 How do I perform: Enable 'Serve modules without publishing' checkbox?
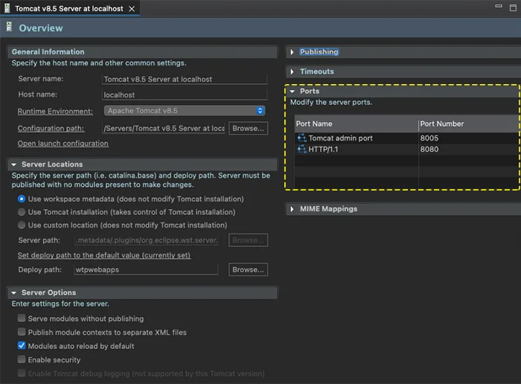pos(22,319)
